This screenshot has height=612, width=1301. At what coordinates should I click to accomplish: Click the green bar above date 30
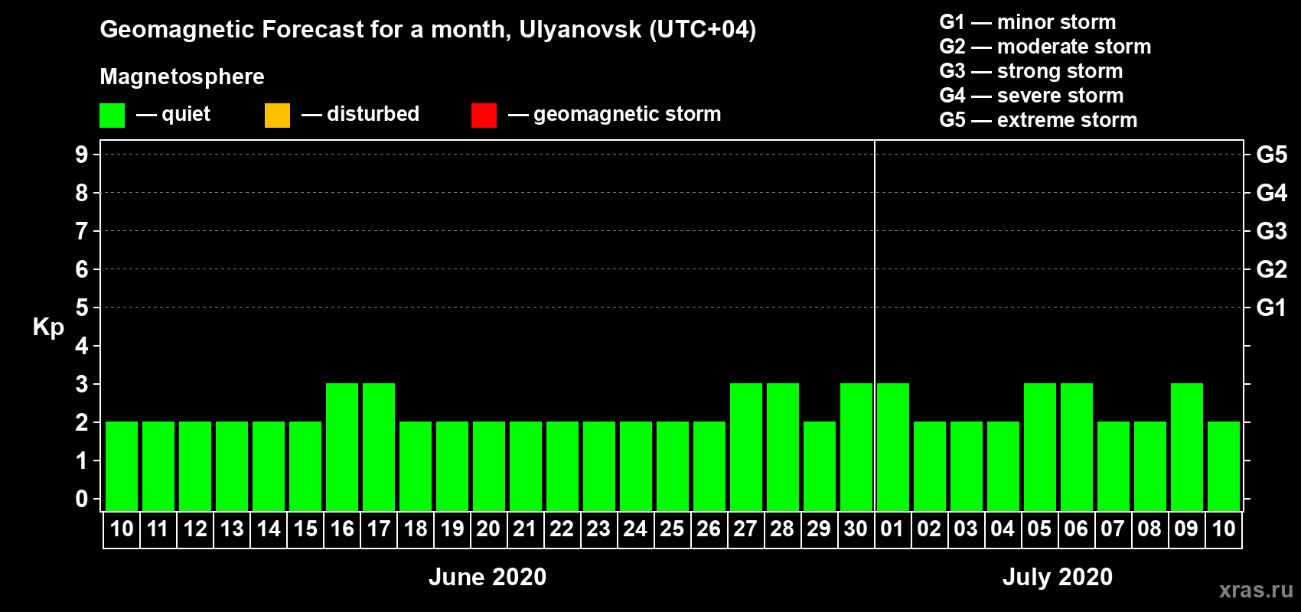click(856, 447)
